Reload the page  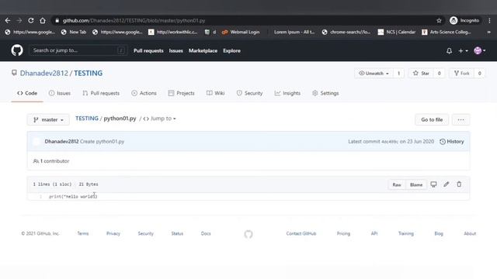pyautogui.click(x=31, y=21)
